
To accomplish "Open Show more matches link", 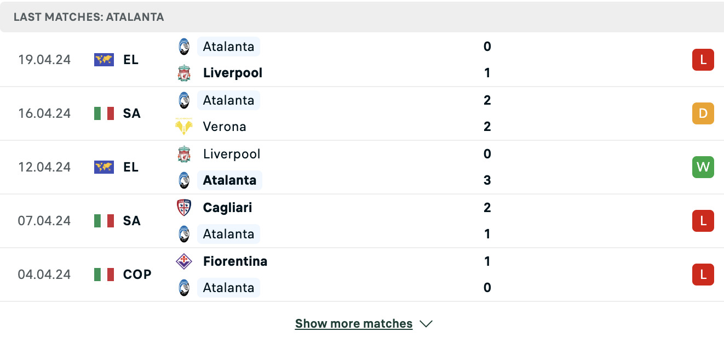I will pos(354,324).
